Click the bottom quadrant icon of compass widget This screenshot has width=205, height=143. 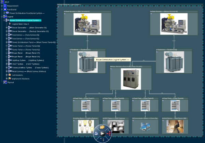point(102,140)
